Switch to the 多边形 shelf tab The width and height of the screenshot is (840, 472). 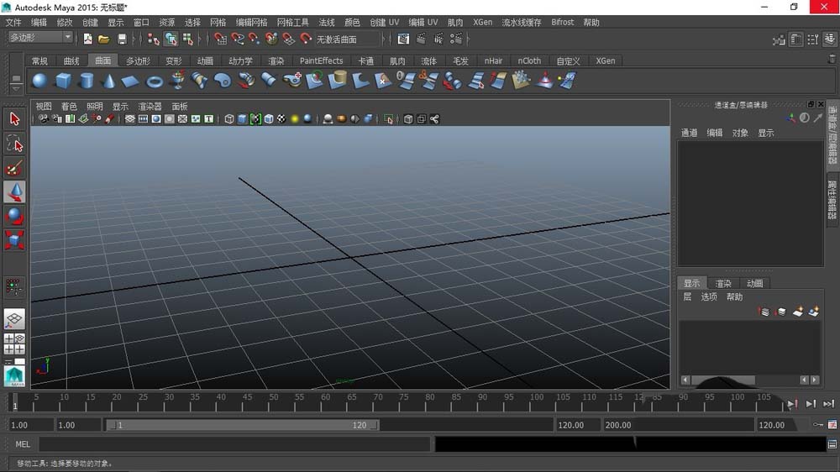(x=138, y=60)
